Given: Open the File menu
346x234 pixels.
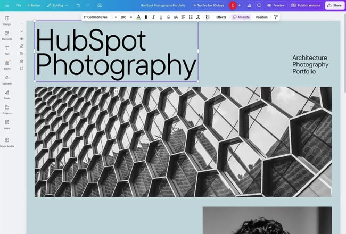Looking at the screenshot, I should pos(19,5).
